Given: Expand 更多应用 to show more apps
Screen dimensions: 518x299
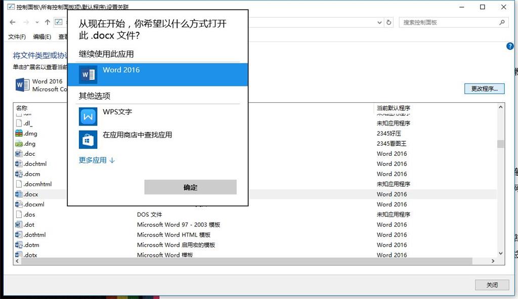Looking at the screenshot, I should point(97,160).
